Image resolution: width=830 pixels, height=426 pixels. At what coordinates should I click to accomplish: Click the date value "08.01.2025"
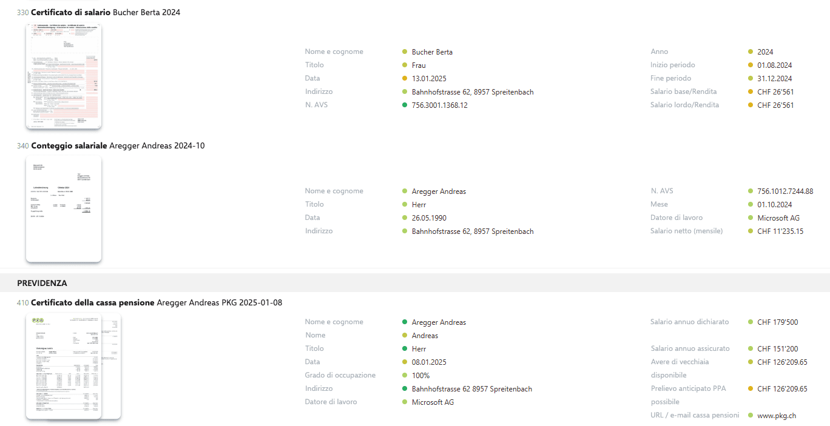click(x=429, y=362)
